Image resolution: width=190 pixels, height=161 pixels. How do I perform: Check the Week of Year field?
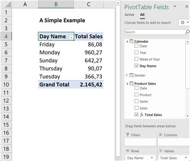(x=136, y=59)
